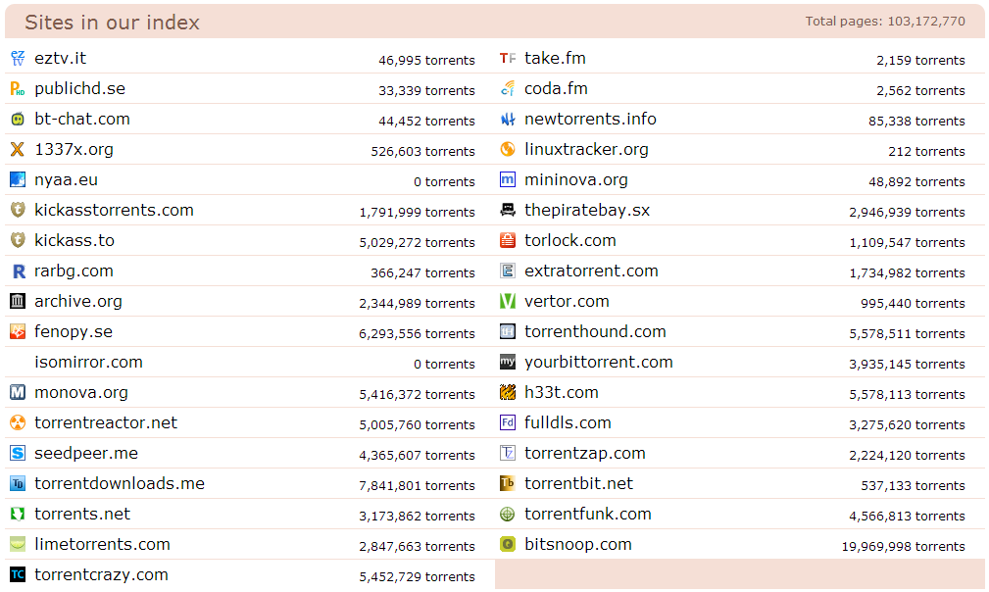Screen dimensions: 989x592
Task: Click the vertor.com green V icon
Action: [x=508, y=301]
